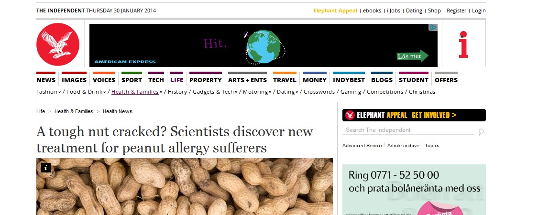Click the Health News breadcrumb

pos(118,112)
